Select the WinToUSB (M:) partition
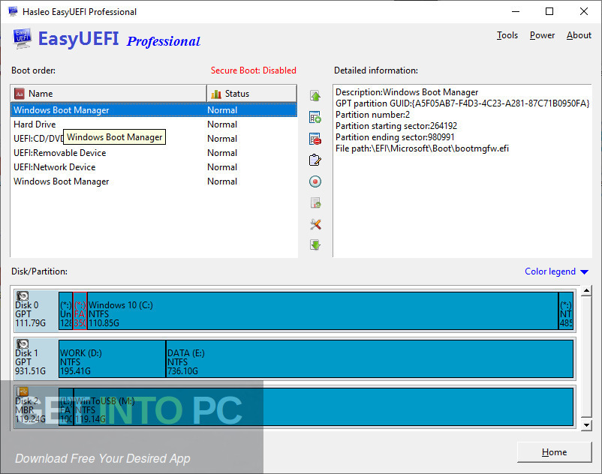This screenshot has height=474, width=602. (324, 406)
